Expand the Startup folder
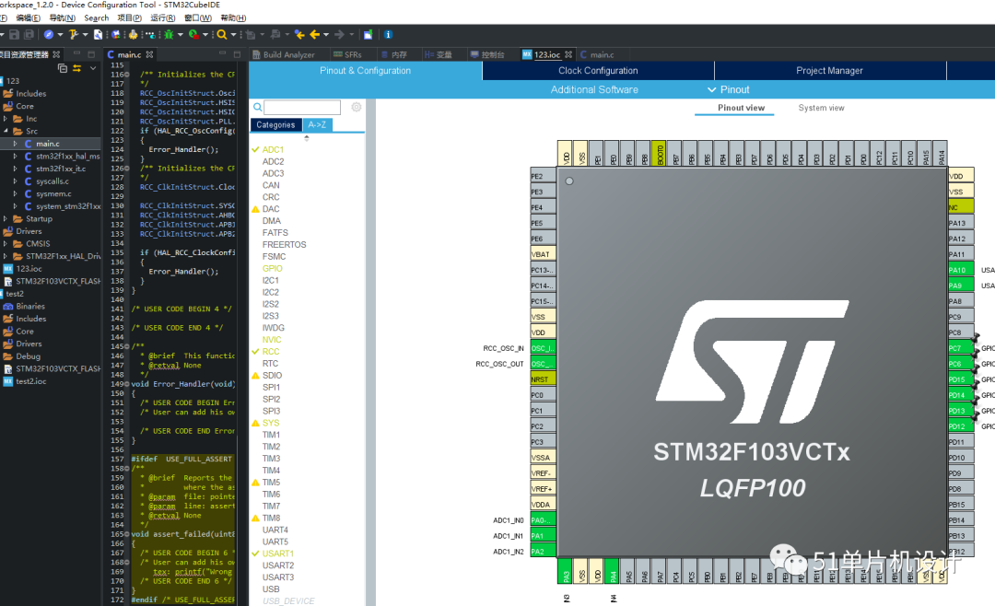Screen dimensions: 995x606 (6, 218)
